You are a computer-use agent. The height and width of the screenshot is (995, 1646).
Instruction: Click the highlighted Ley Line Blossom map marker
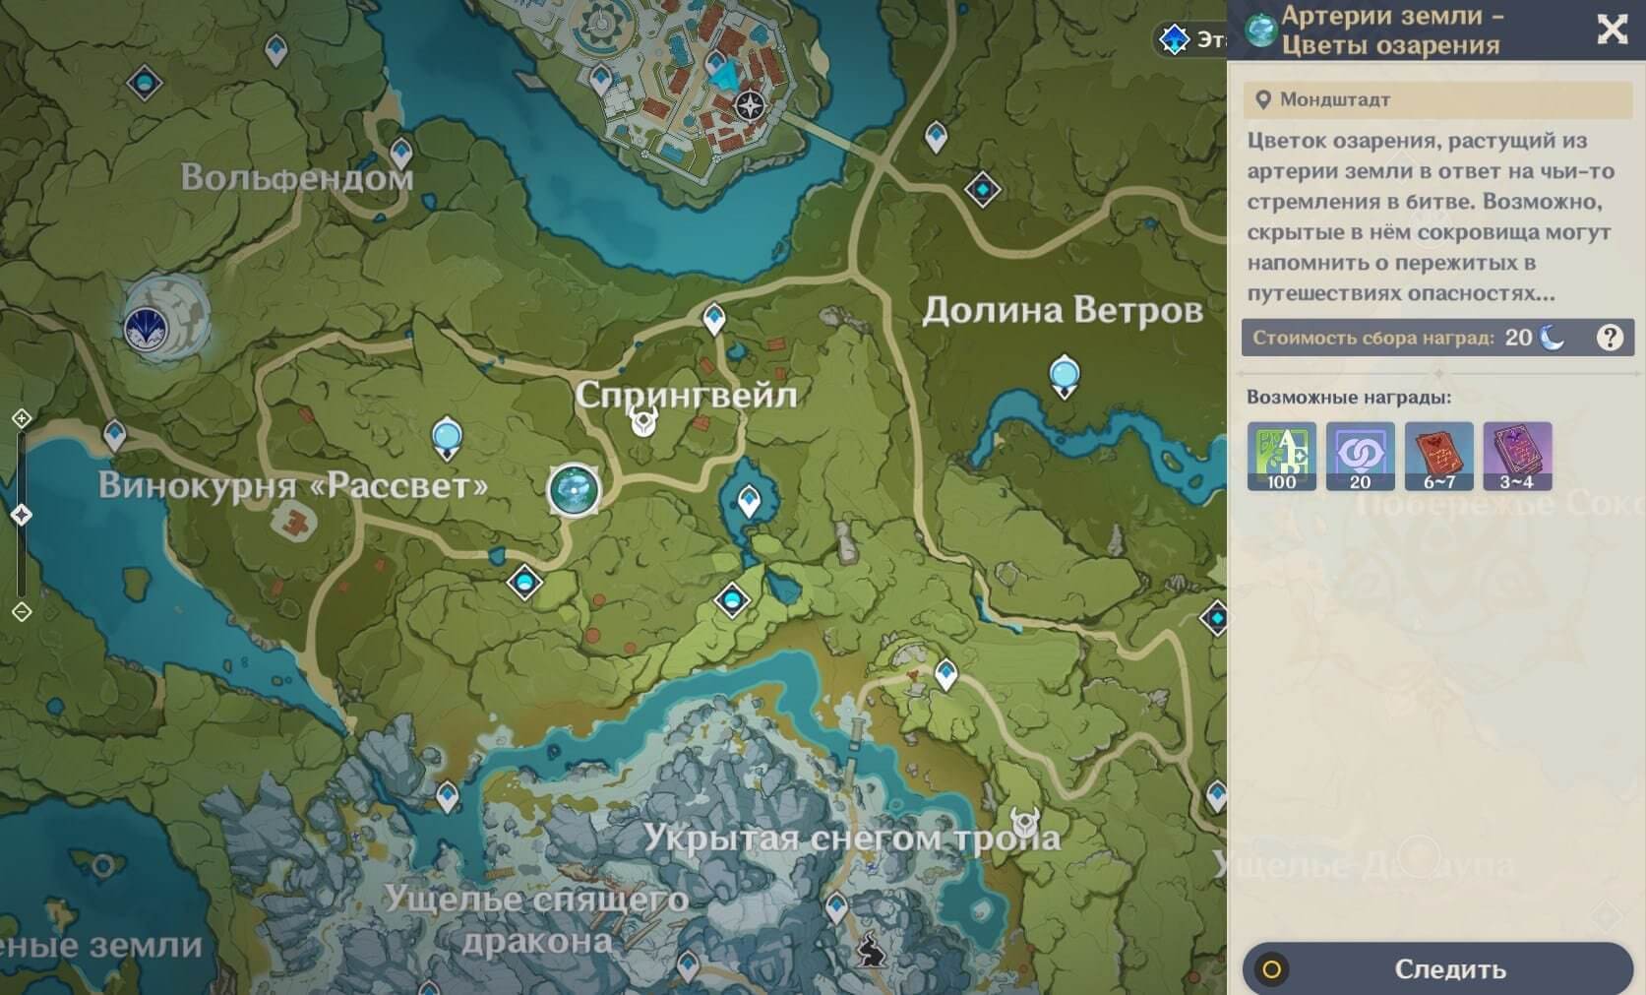(574, 489)
